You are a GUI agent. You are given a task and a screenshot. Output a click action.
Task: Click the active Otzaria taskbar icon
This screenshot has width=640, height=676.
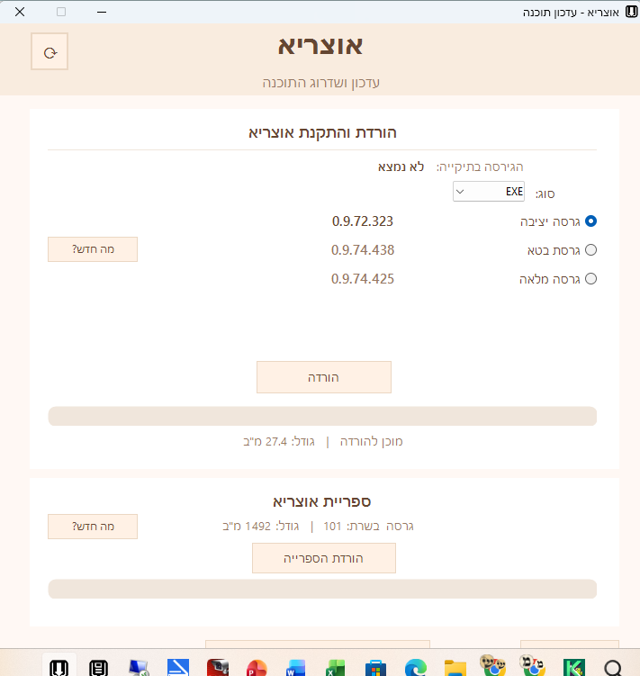tap(59, 668)
